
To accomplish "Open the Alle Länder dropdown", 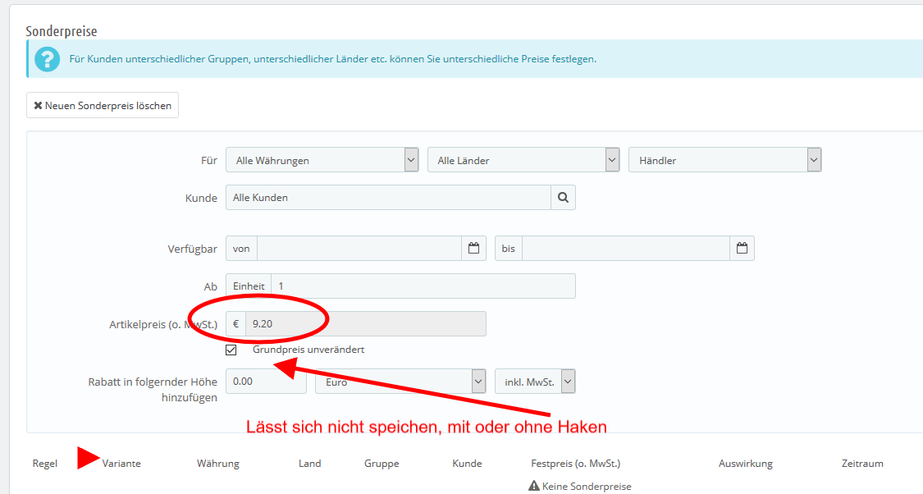I will click(x=524, y=160).
